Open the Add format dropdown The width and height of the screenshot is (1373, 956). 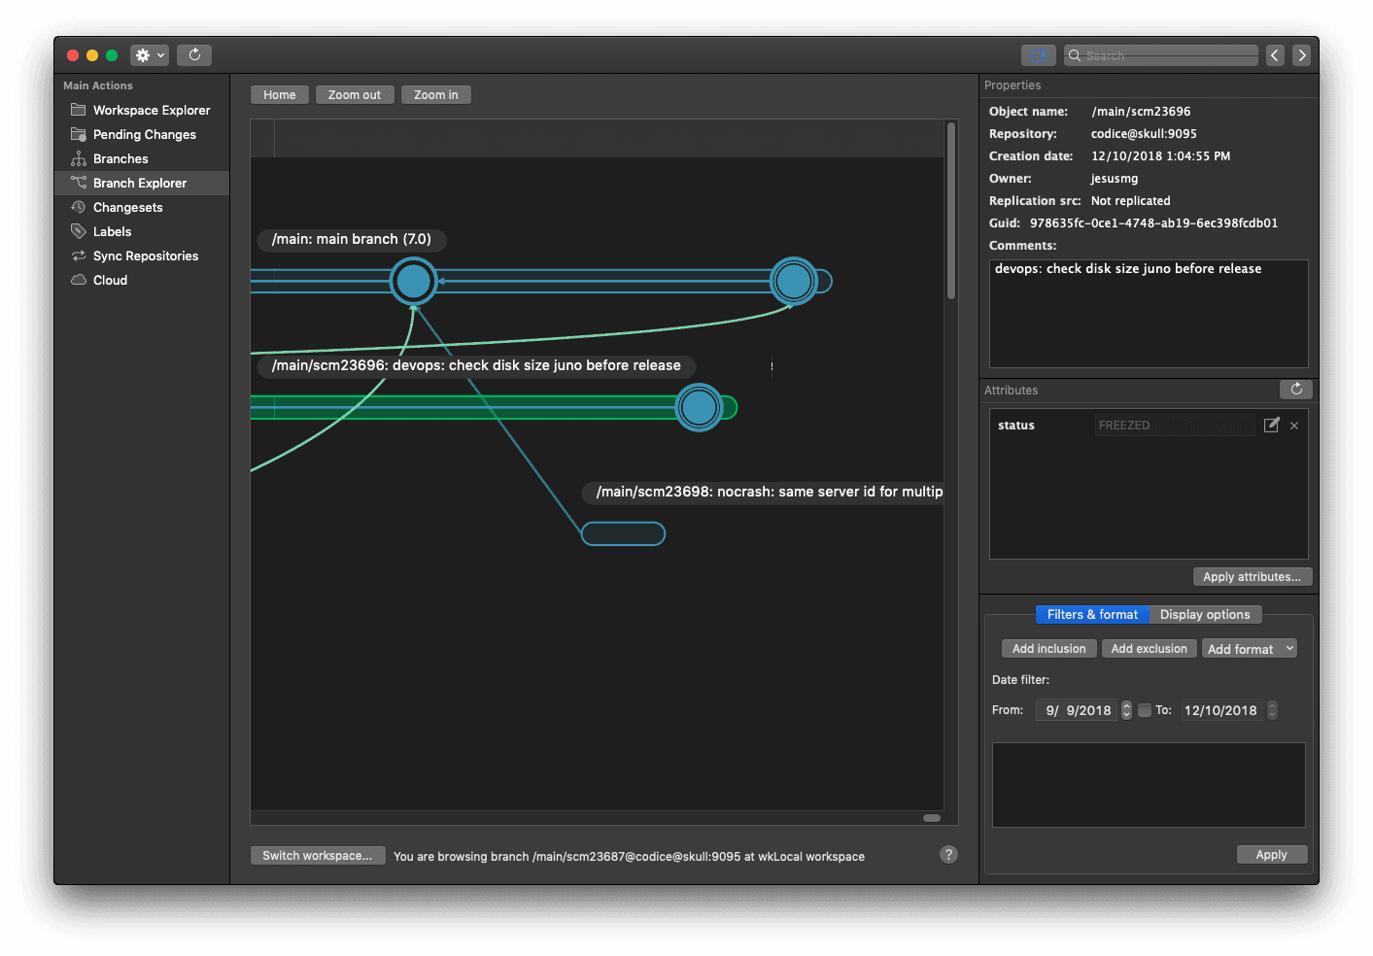[x=1250, y=648]
